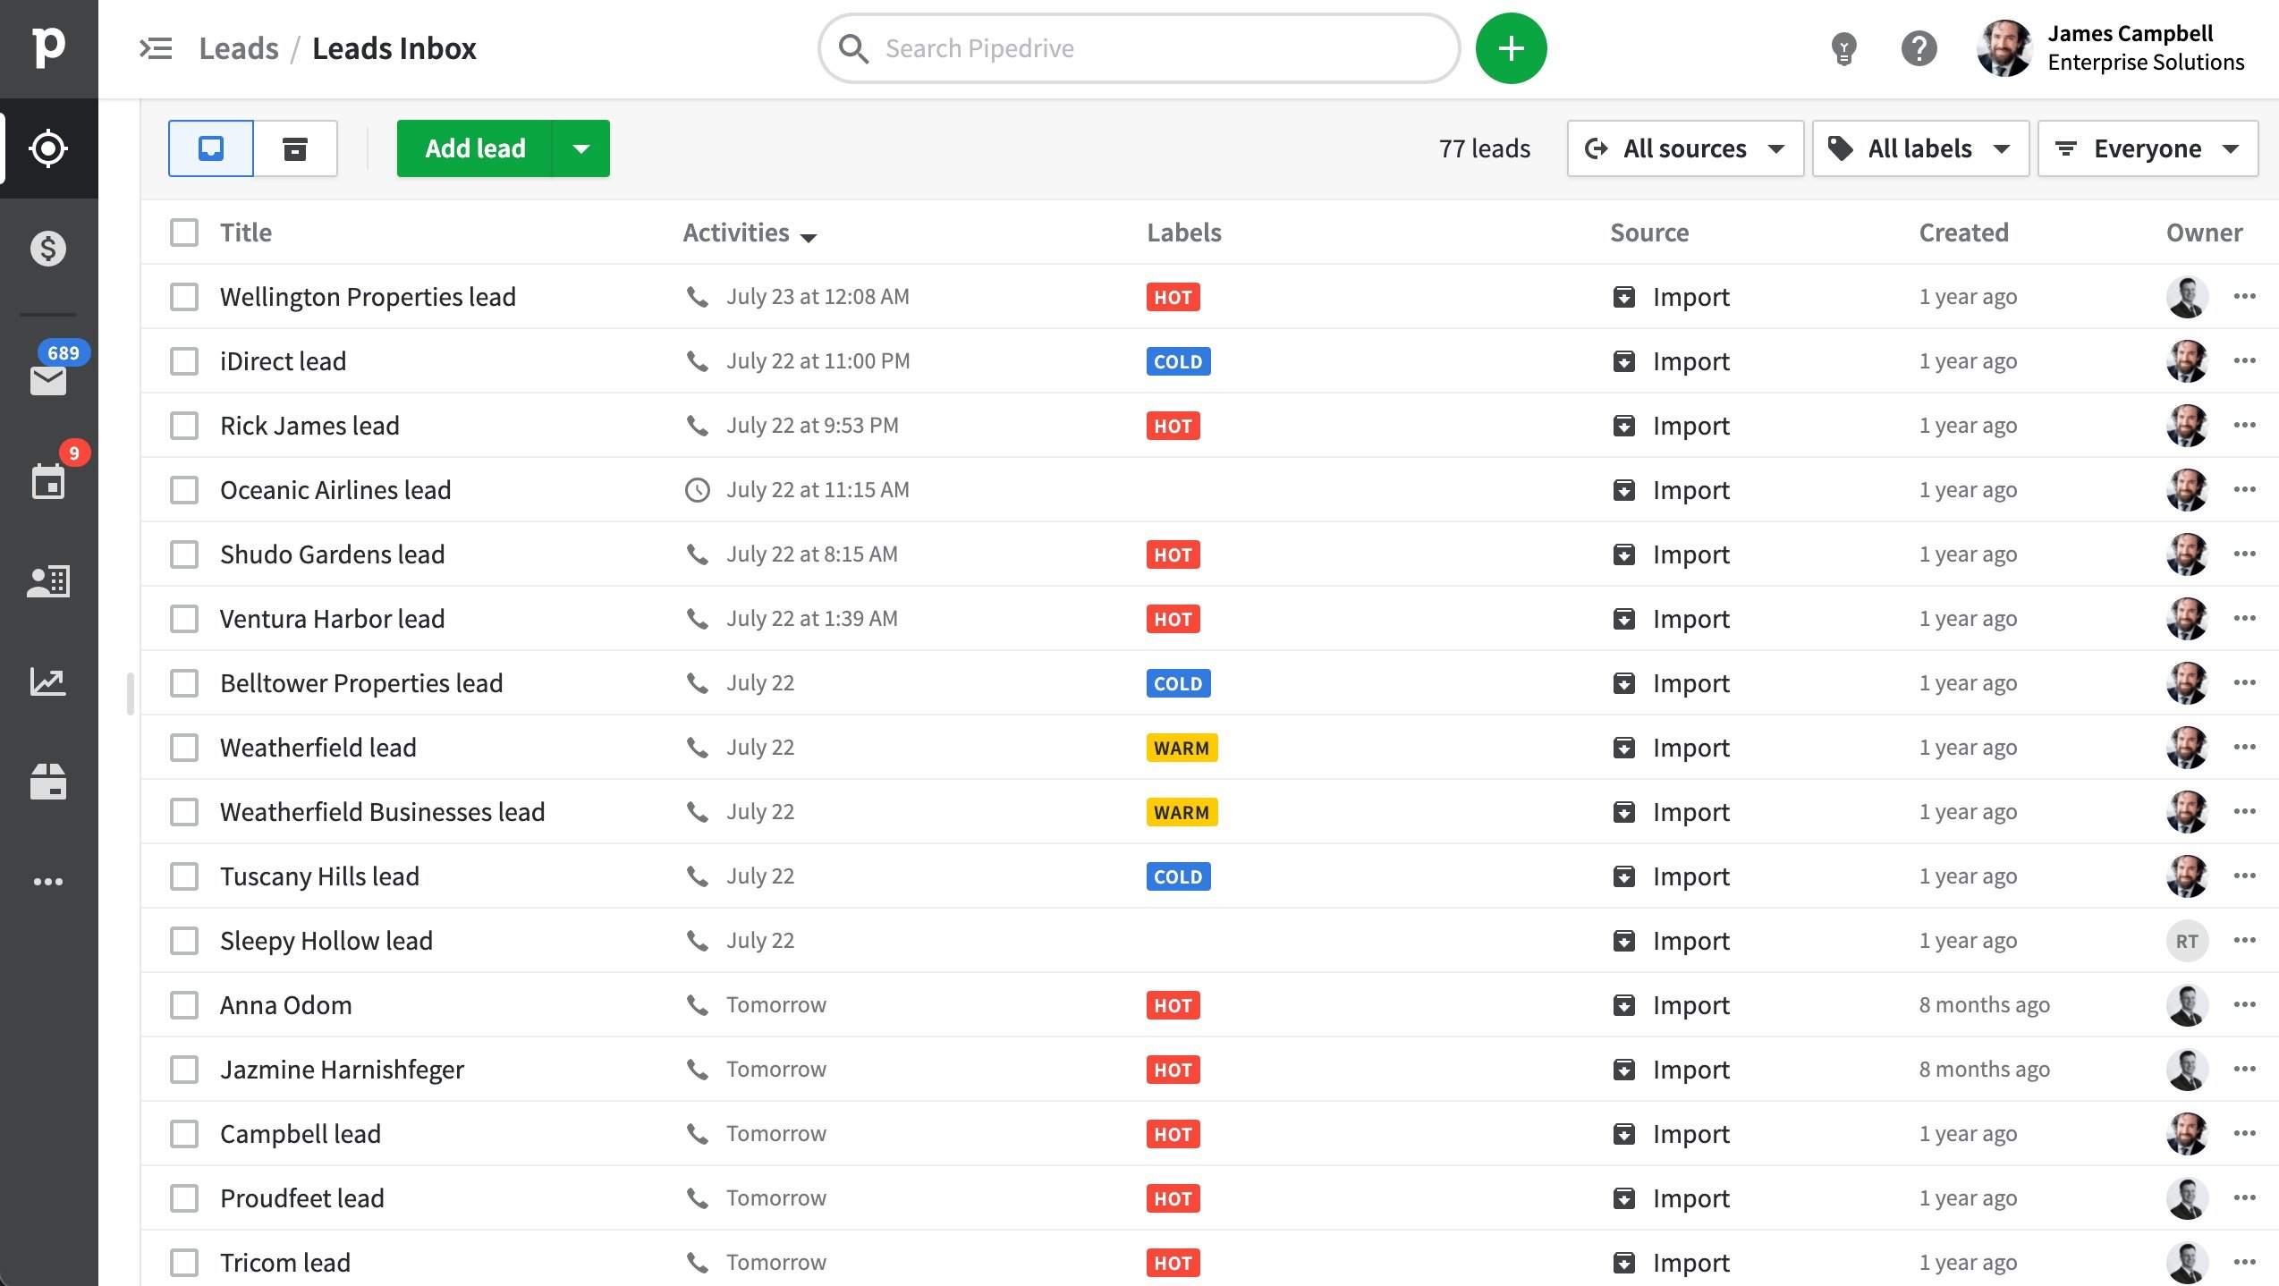The image size is (2279, 1286).
Task: Open the Insights section in sidebar
Action: pyautogui.click(x=49, y=682)
